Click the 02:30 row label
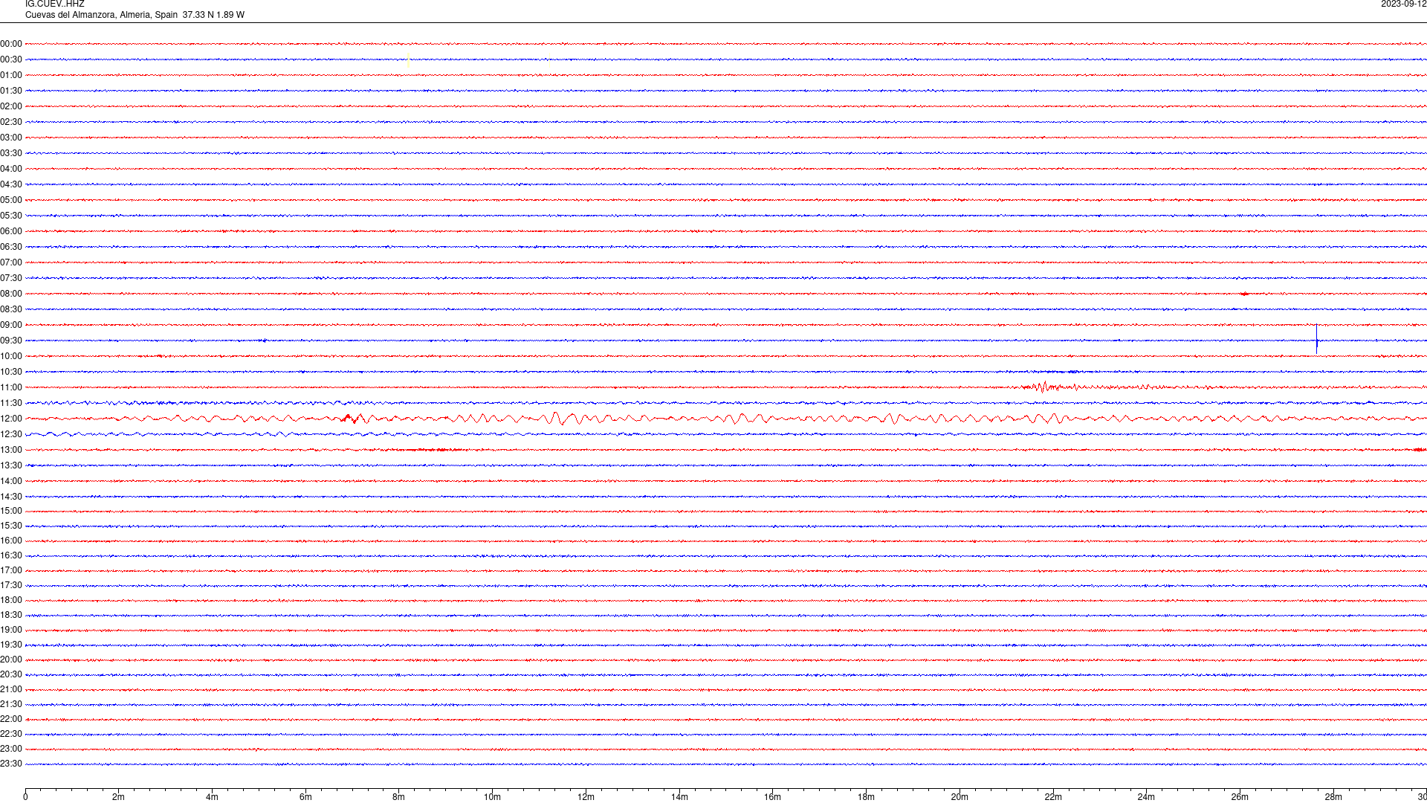 [x=11, y=122]
